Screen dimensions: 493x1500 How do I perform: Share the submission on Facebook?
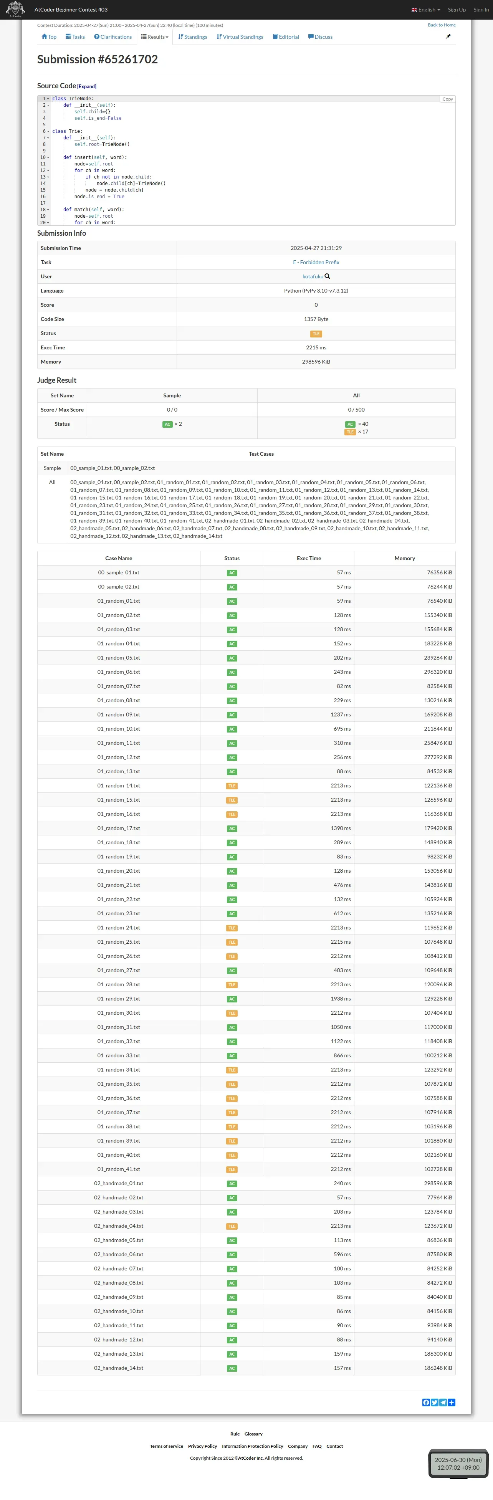pos(425,1402)
